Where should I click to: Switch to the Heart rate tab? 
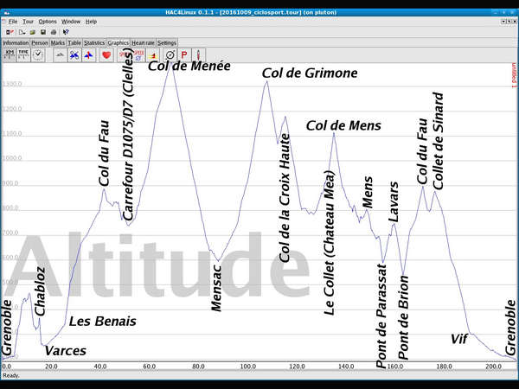click(x=143, y=41)
